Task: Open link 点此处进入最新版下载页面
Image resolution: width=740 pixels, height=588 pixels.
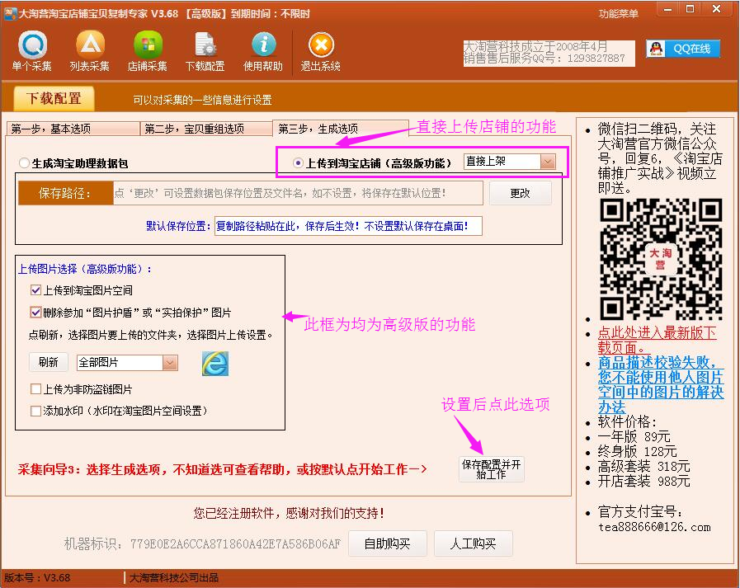Action: (657, 341)
